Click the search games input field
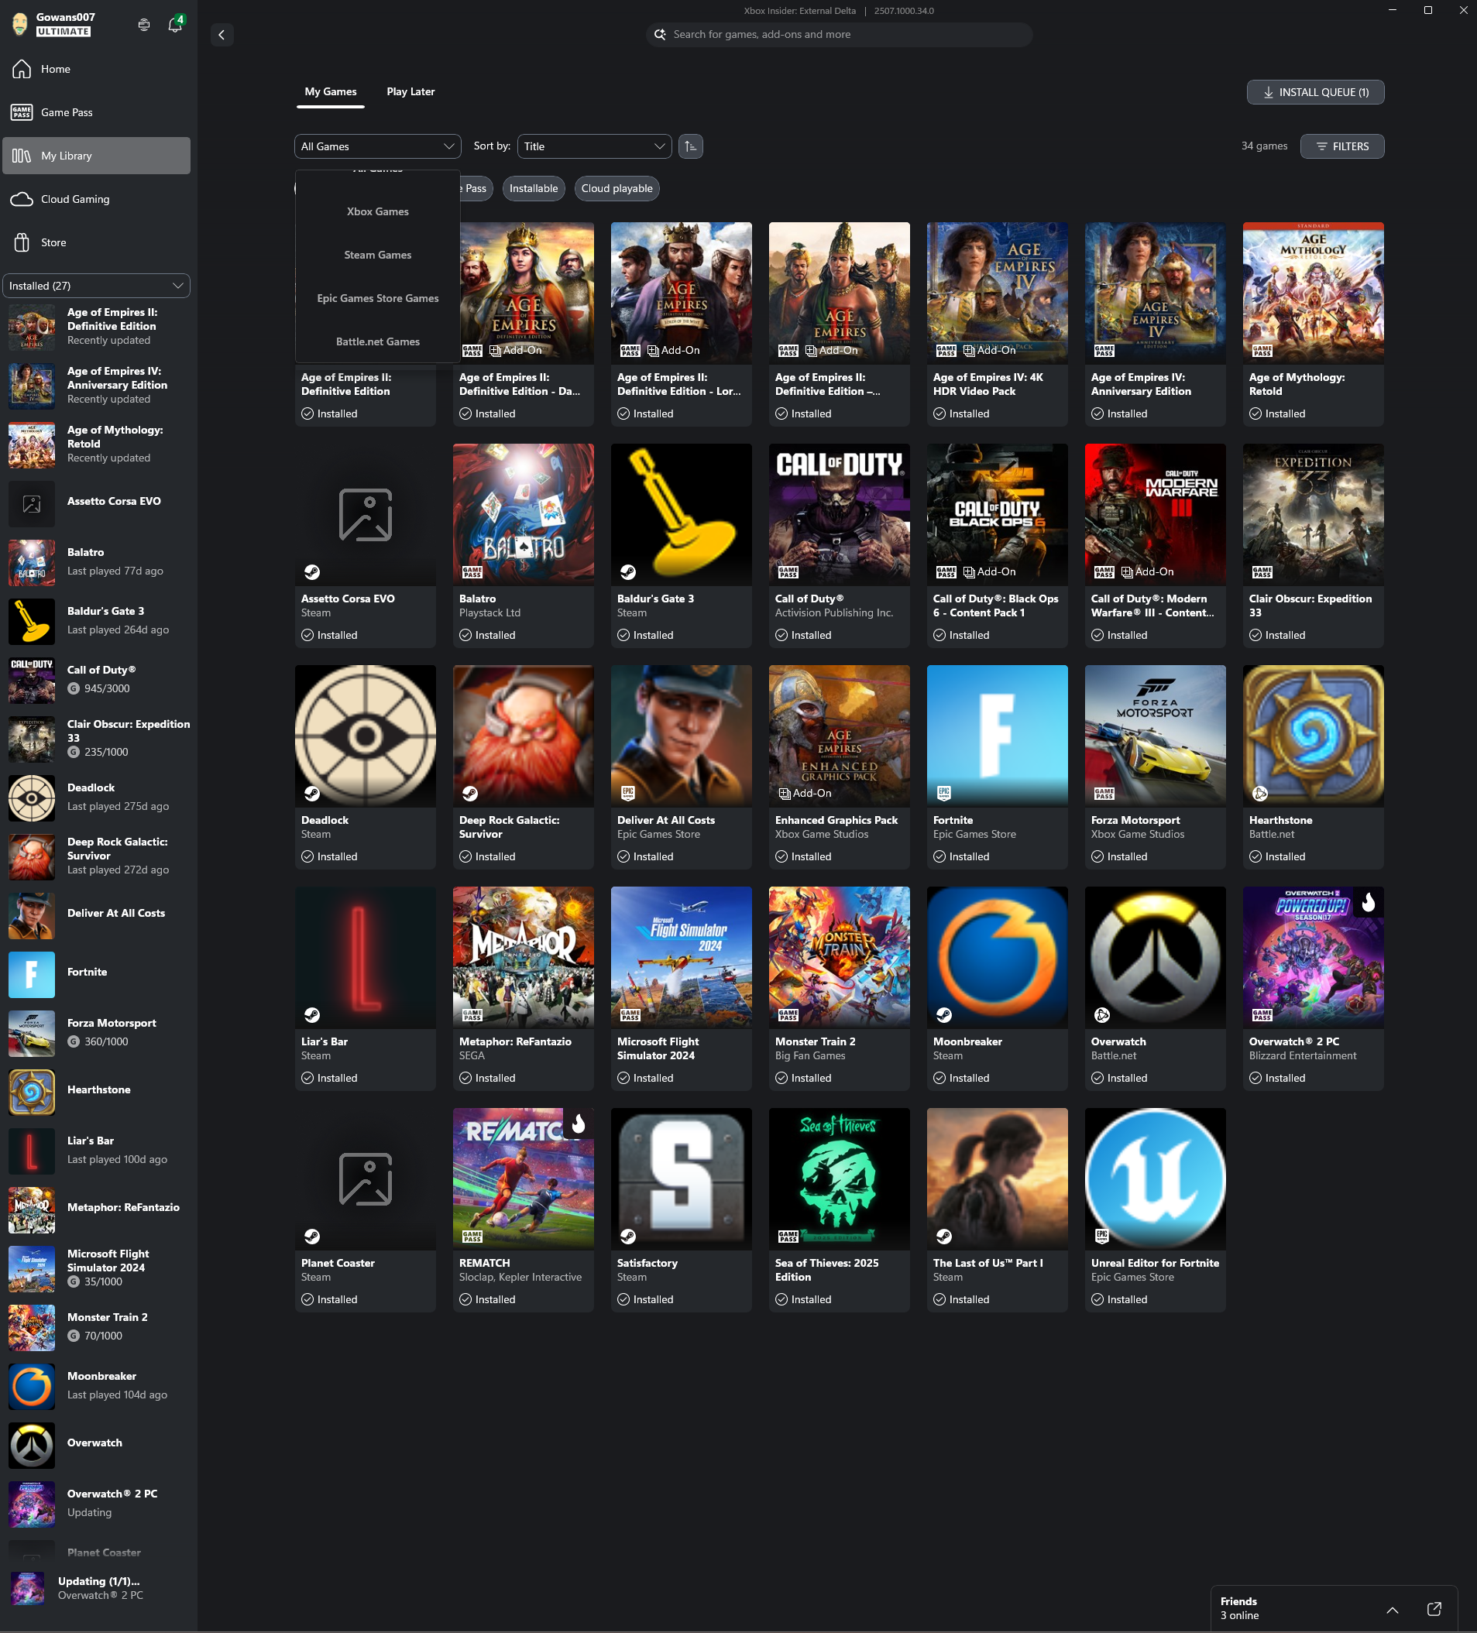The image size is (1477, 1633). coord(839,35)
